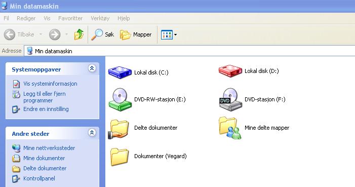
Task: Click Legg til eller fjern programmer link
Action: [45, 97]
